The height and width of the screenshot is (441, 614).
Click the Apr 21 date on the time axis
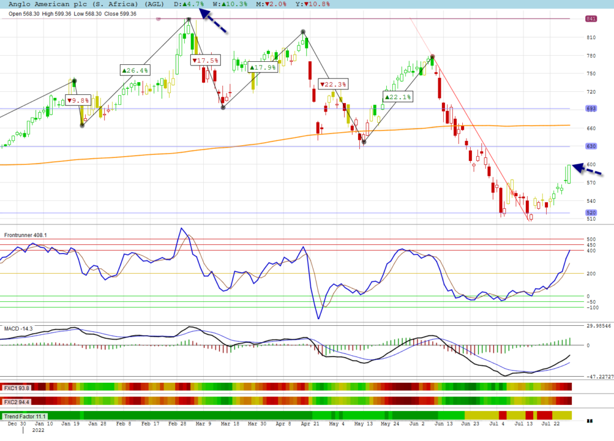coord(310,424)
